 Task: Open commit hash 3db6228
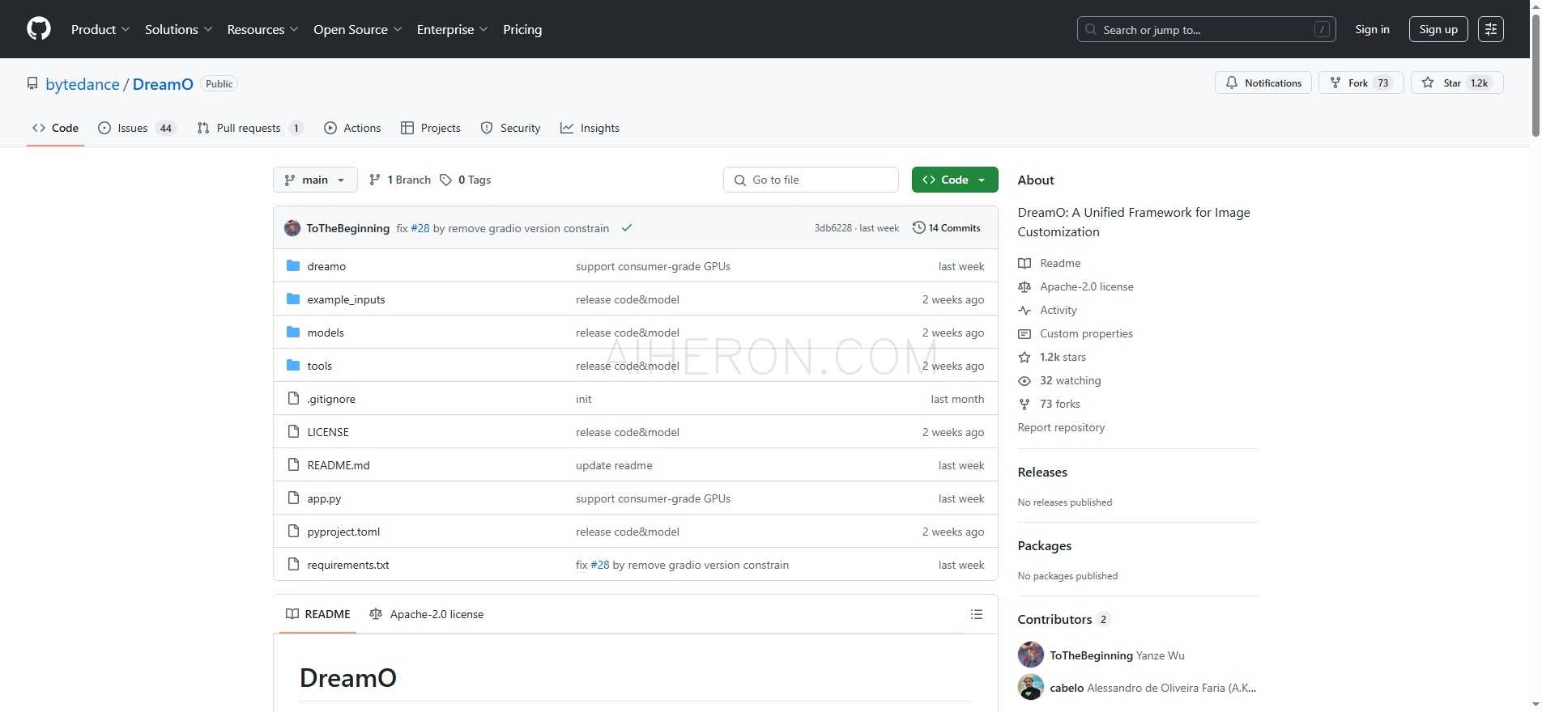tap(833, 228)
